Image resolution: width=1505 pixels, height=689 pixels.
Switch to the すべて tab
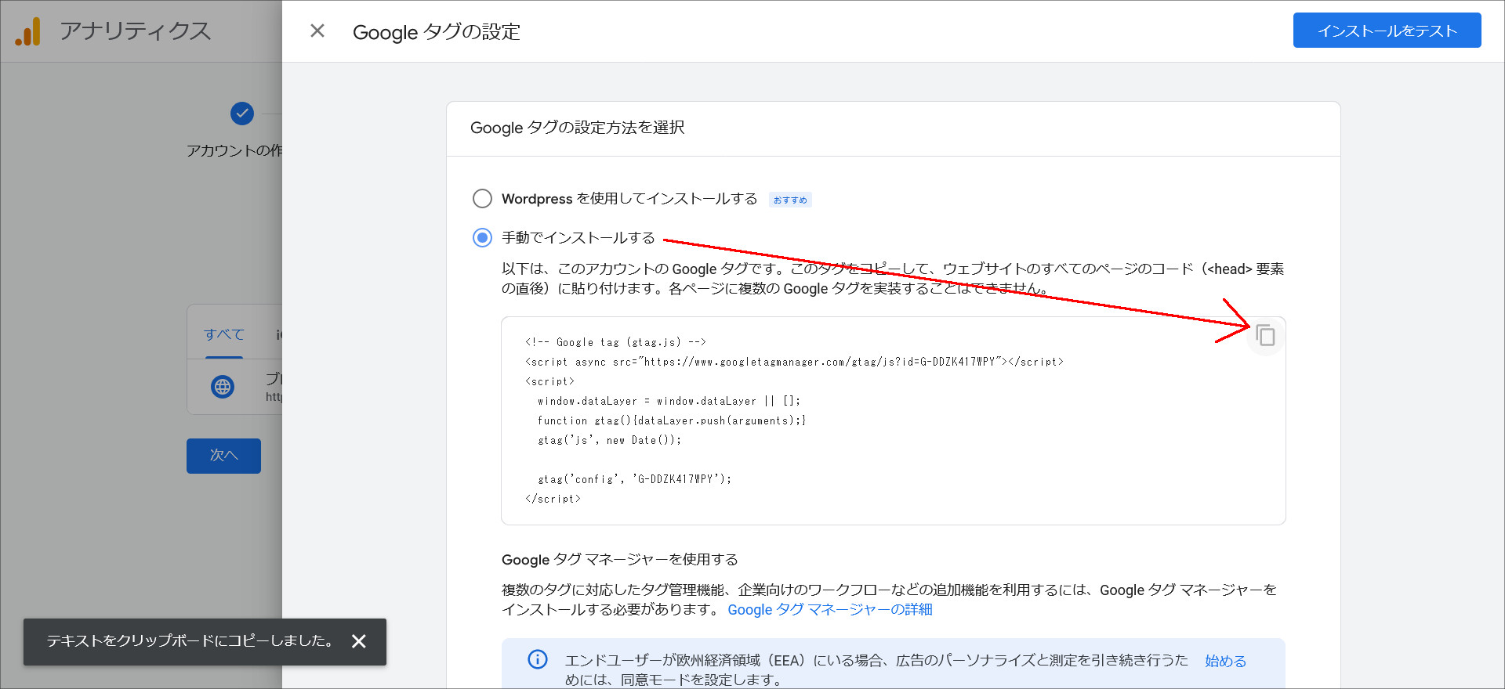224,334
